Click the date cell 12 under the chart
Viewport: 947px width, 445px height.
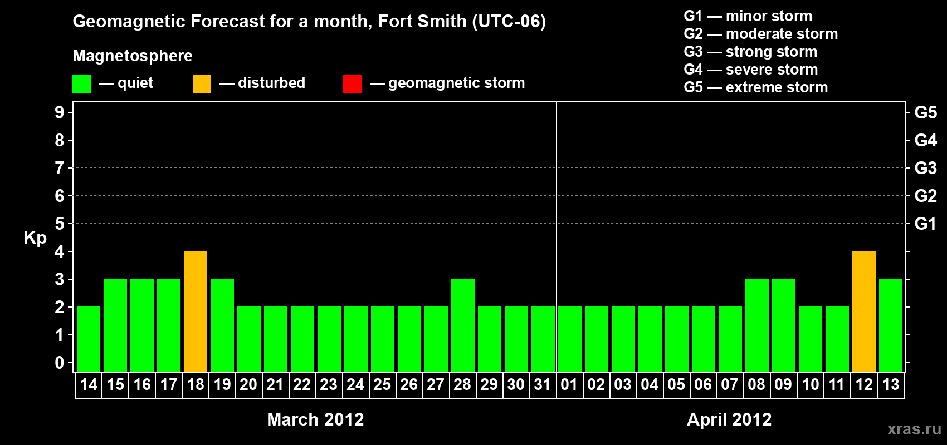click(864, 385)
